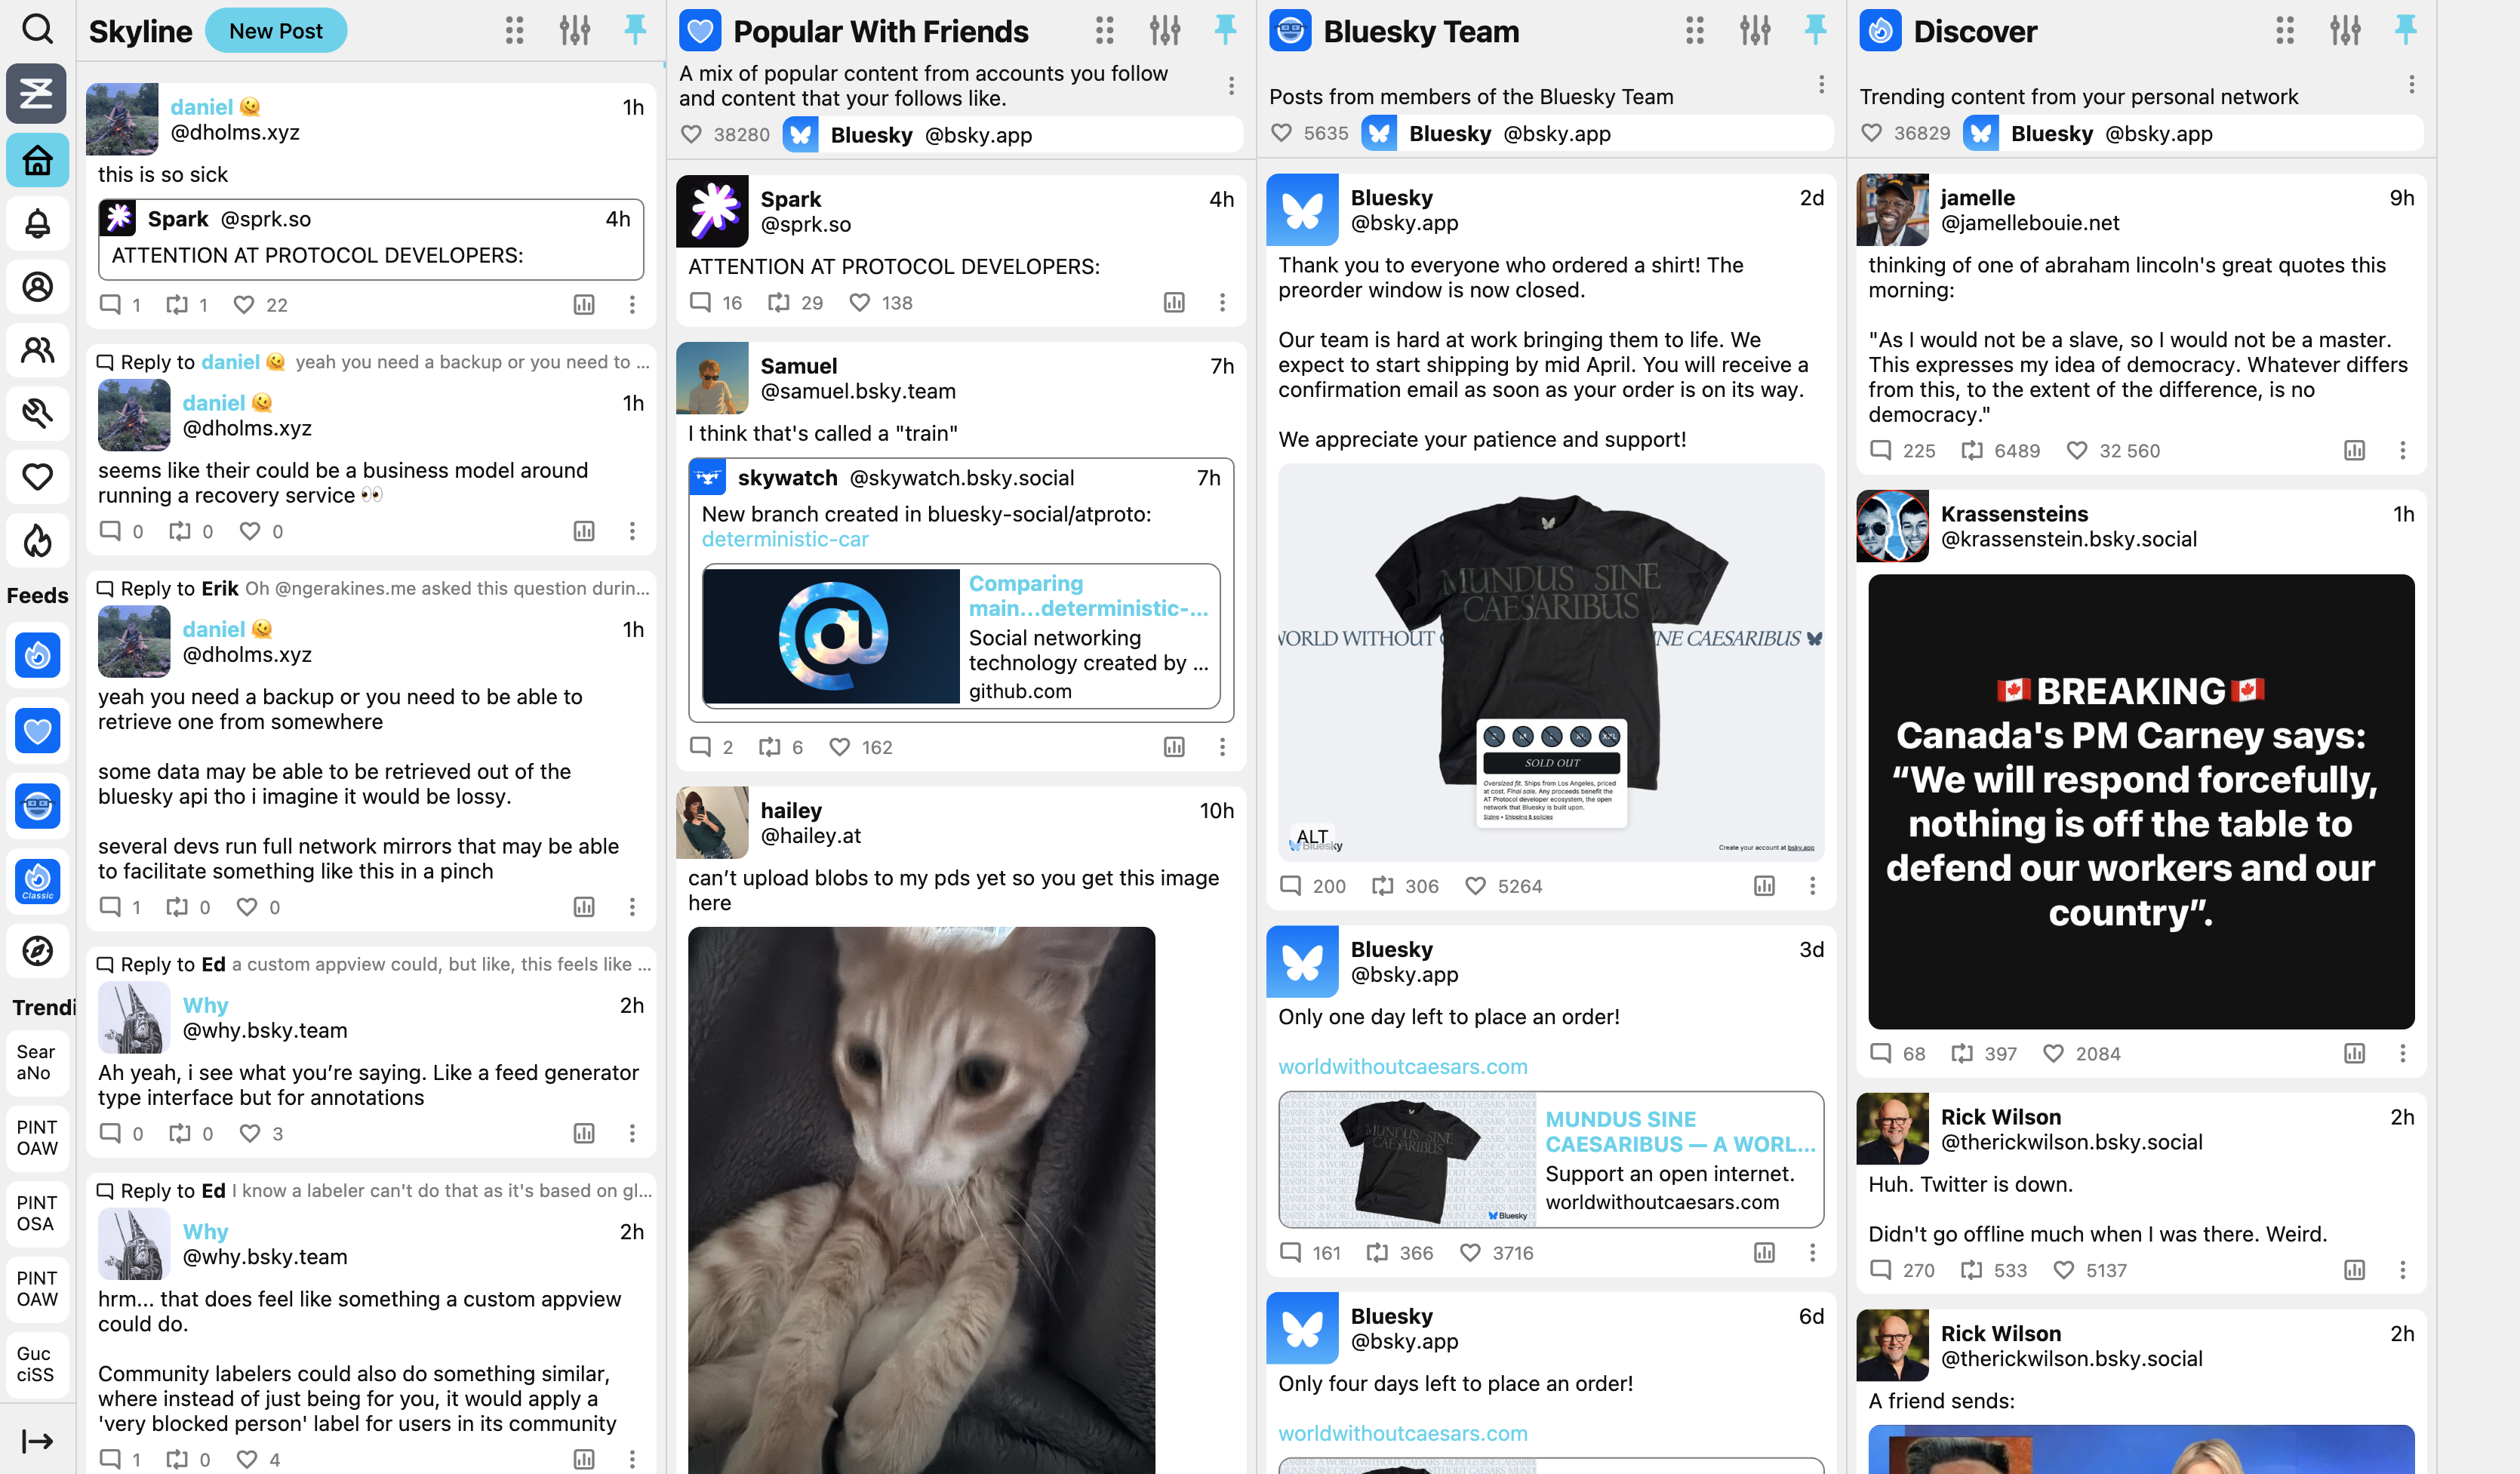Screen dimensions: 2520x1474
Task: Open daniel's profile name in first post
Action: 201,107
